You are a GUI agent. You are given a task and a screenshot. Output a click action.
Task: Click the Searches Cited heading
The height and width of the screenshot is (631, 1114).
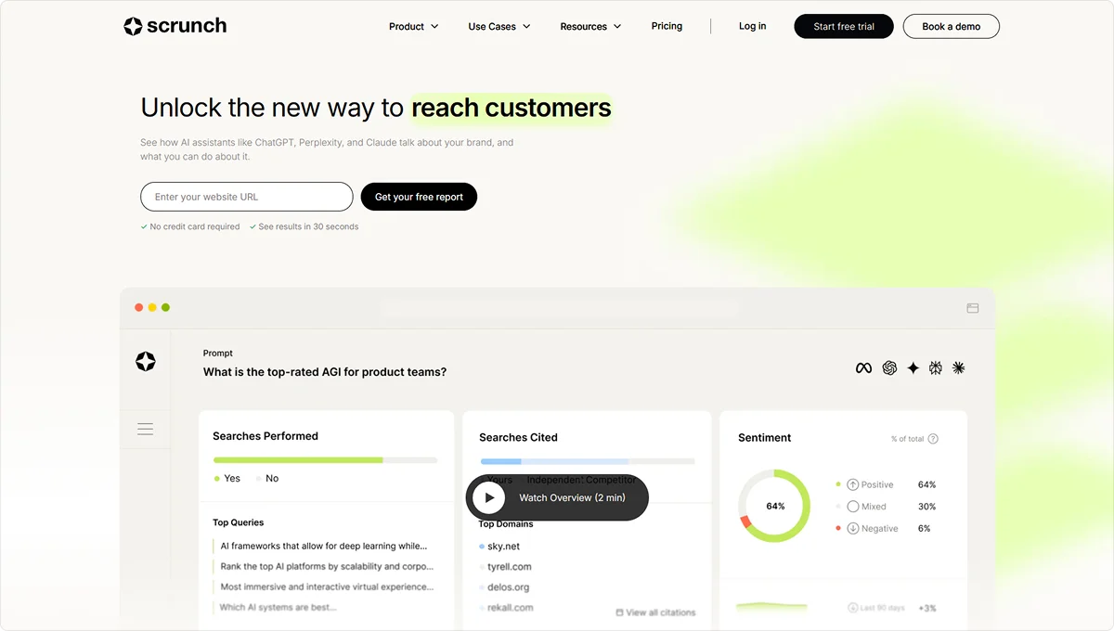pos(518,437)
